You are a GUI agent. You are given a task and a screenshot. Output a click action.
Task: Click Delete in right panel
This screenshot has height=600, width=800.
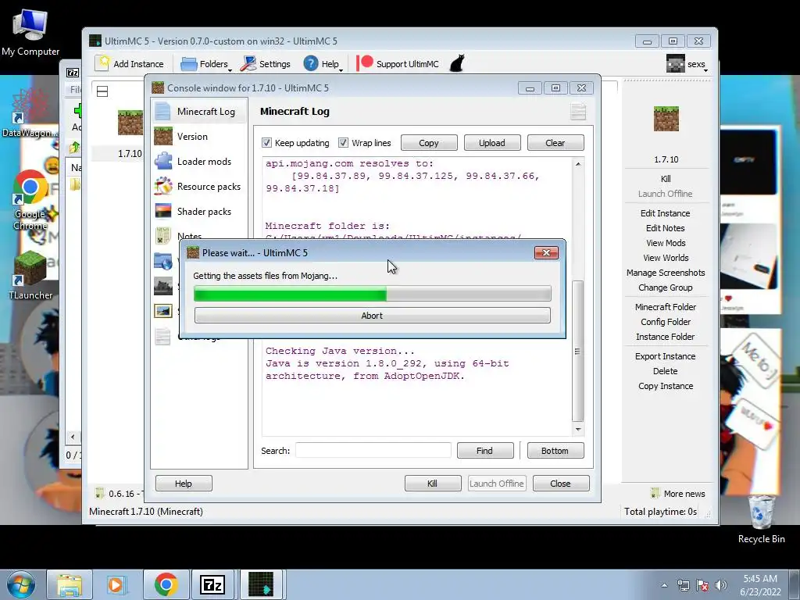[x=666, y=371]
